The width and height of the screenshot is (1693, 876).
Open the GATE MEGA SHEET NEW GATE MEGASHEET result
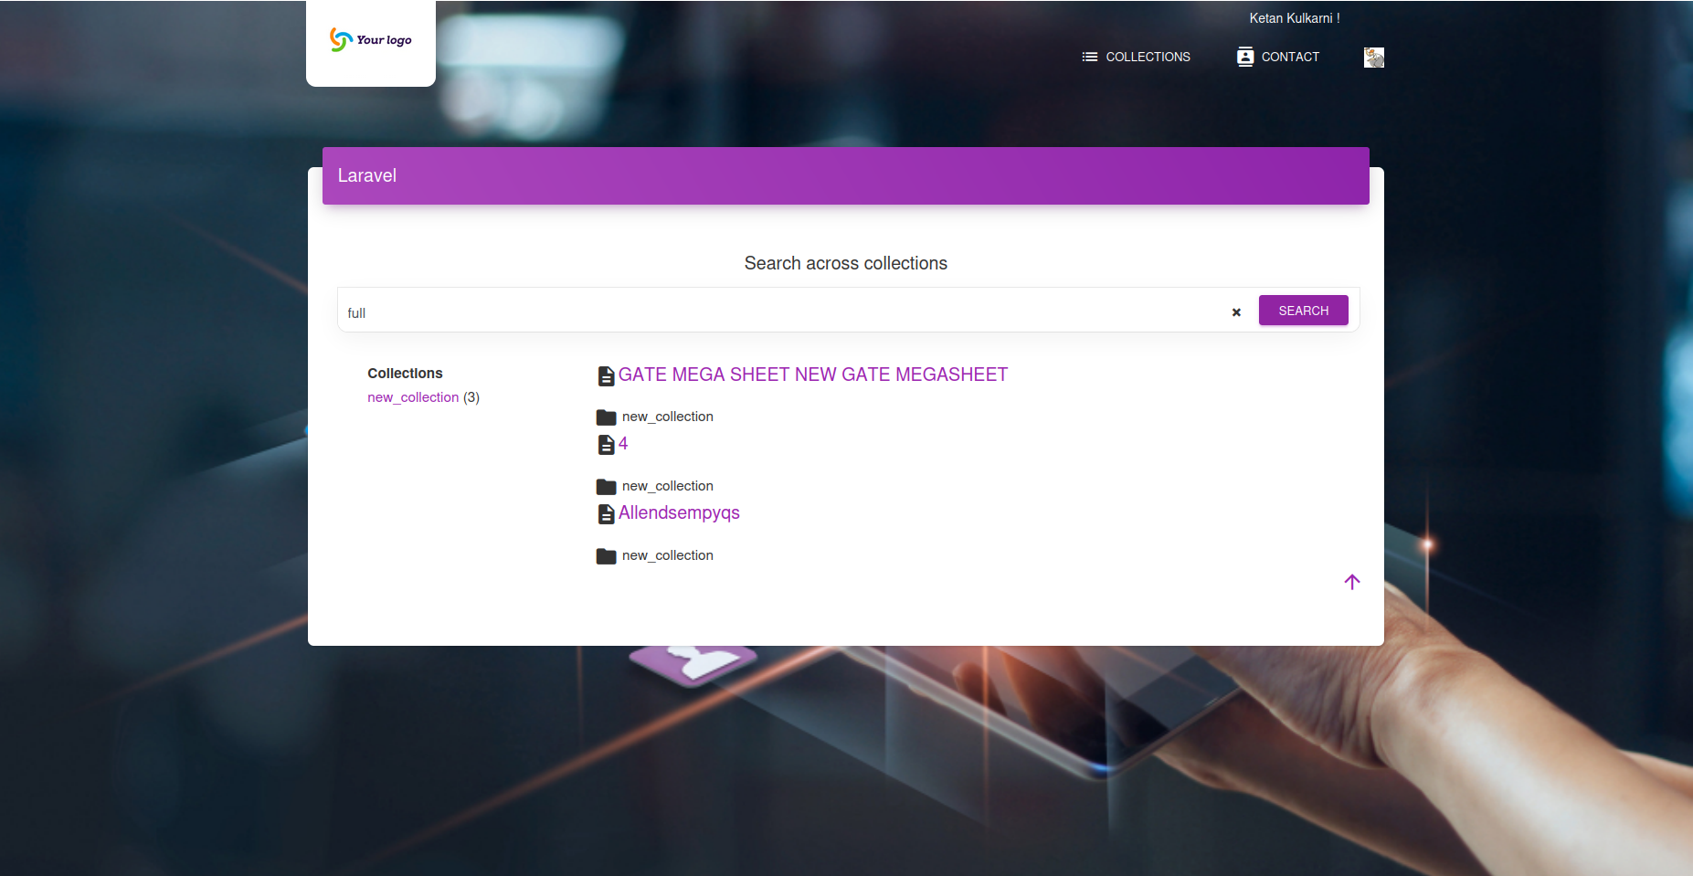click(812, 375)
